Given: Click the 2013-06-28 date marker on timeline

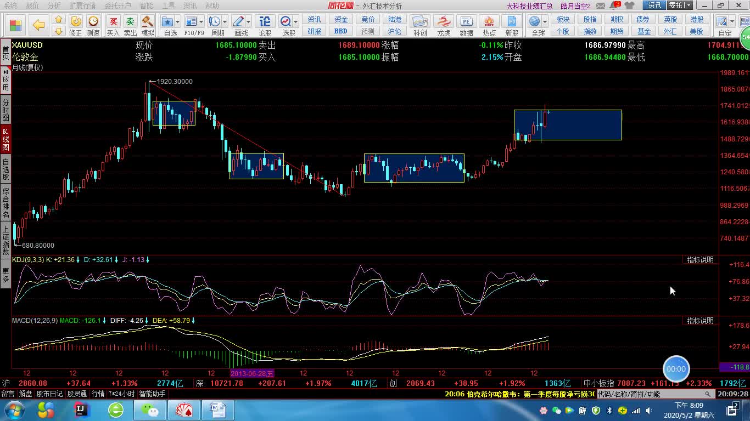Looking at the screenshot, I should pyautogui.click(x=252, y=373).
